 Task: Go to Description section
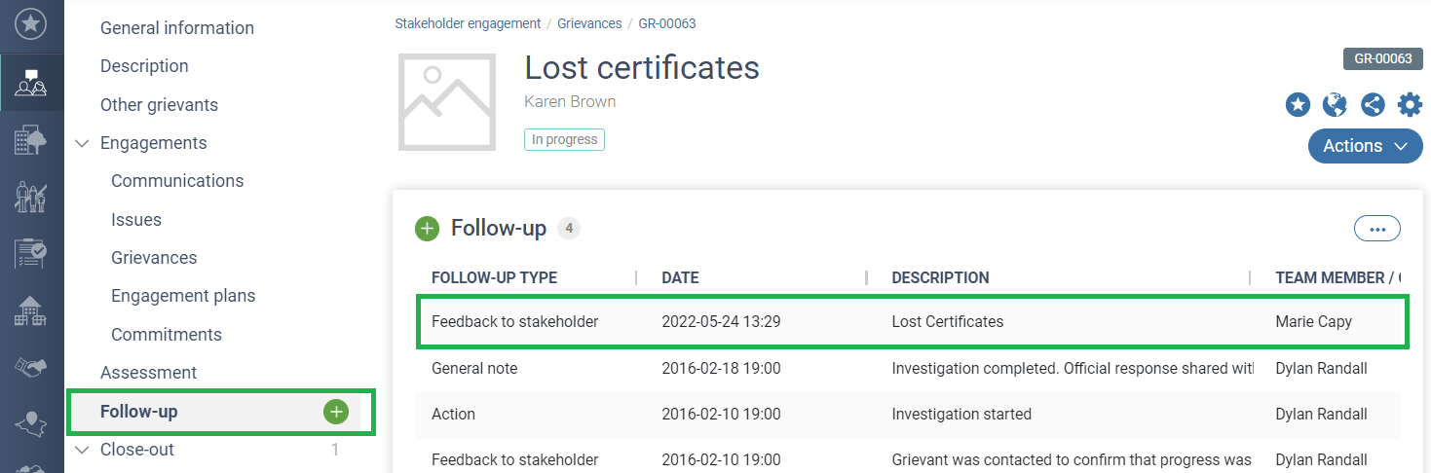[x=144, y=66]
